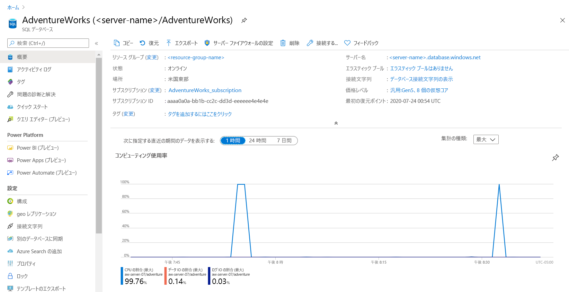The width and height of the screenshot is (569, 292).
Task: Click the タグ sidebar icon
Action: pos(10,82)
